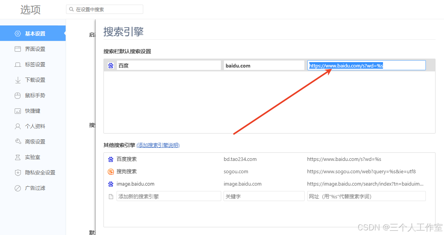Edit the baidu.com keyword field
Screen dimensions: 444x235
[264, 65]
